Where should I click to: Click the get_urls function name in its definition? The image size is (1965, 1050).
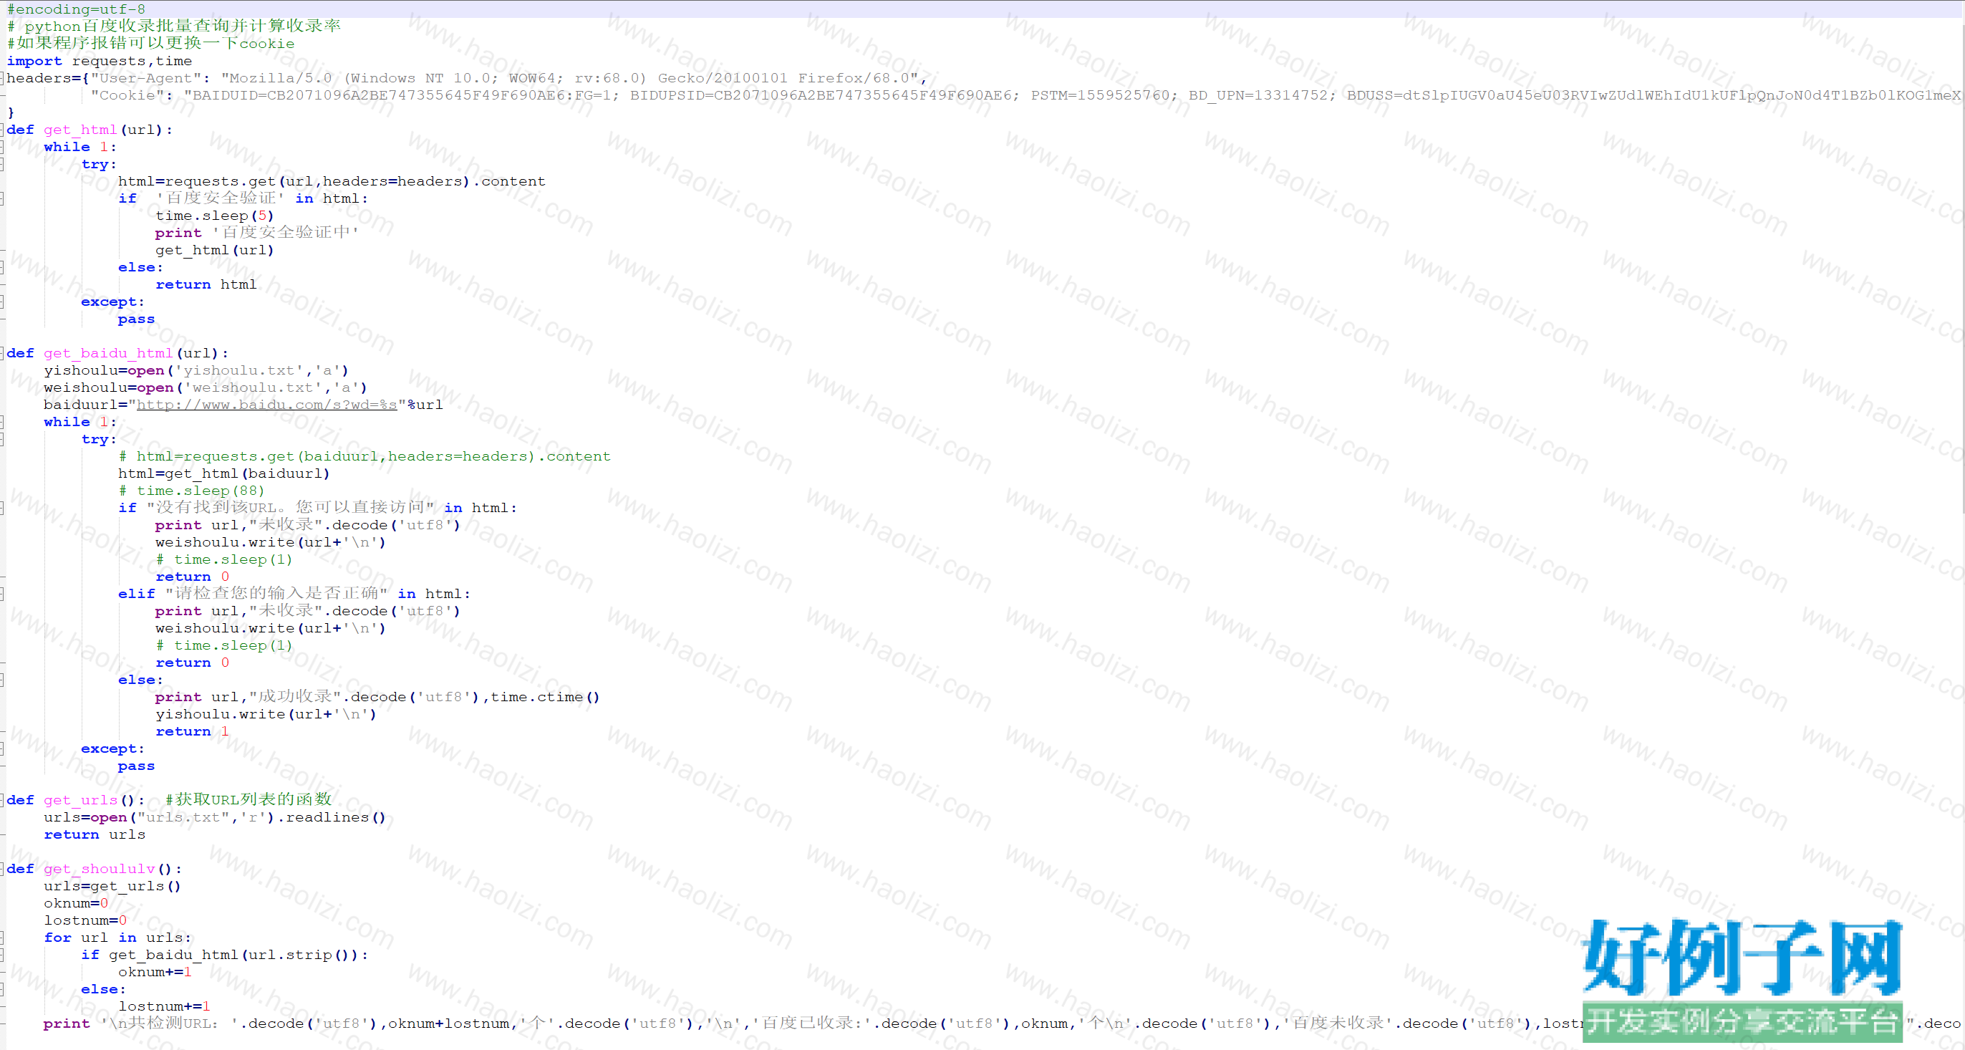click(x=80, y=800)
